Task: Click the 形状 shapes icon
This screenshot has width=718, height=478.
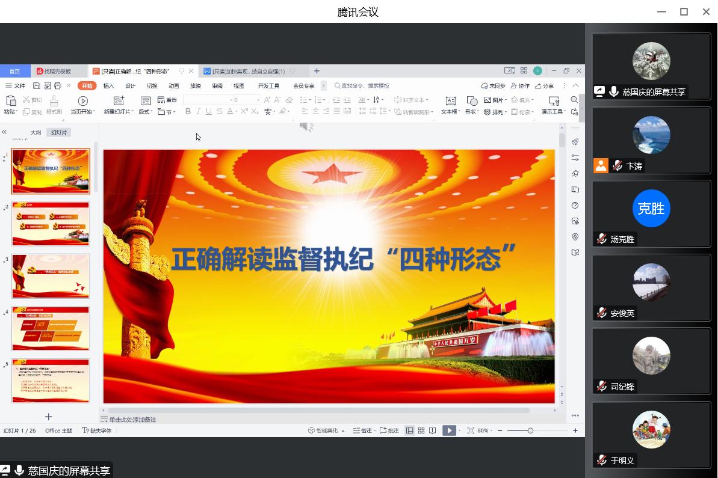Action: pos(472,100)
